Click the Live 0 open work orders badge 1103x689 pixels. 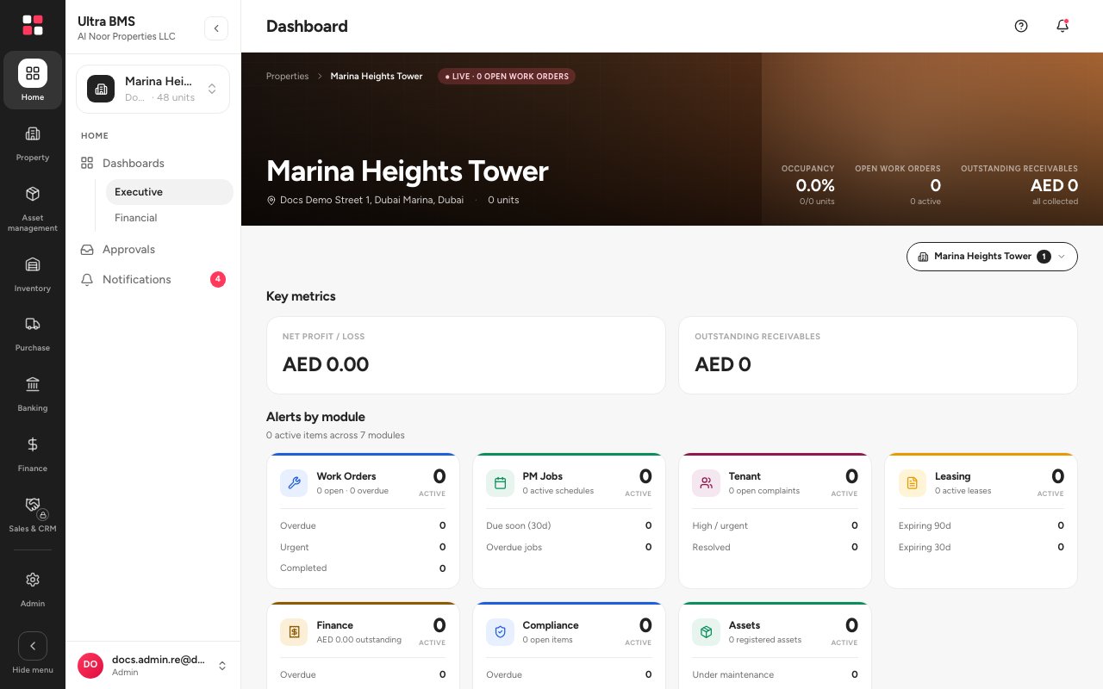[x=507, y=76]
